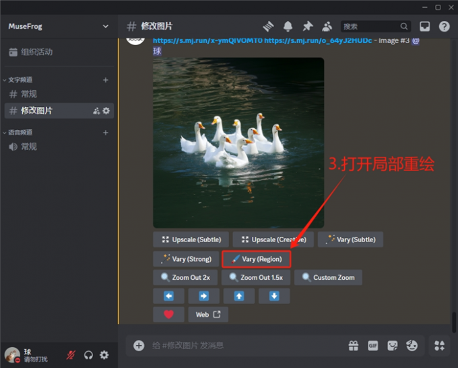The width and height of the screenshot is (458, 368).
Task: Open the gift icon
Action: coord(354,346)
